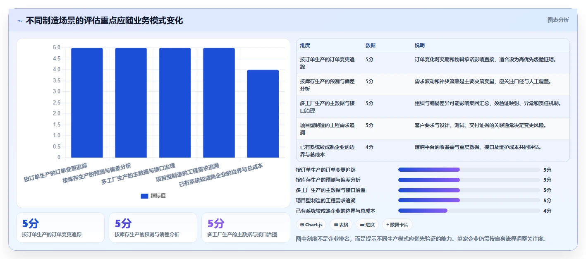Click the 指标值 legend text
The image size is (586, 259).
tap(158, 196)
